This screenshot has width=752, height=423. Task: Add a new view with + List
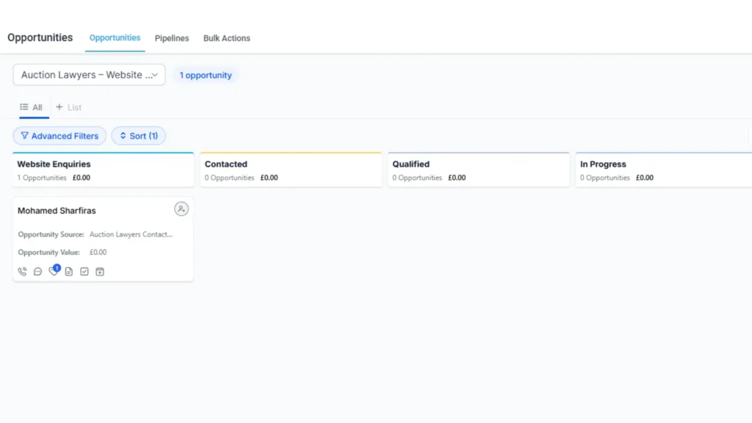click(x=68, y=106)
